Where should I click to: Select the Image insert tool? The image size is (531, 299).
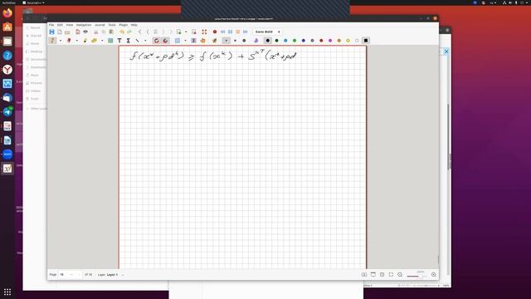(x=110, y=41)
